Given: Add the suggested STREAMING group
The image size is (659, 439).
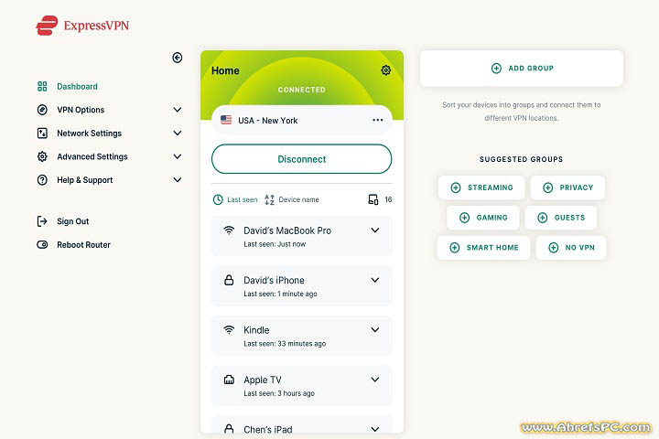Looking at the screenshot, I should coord(481,187).
